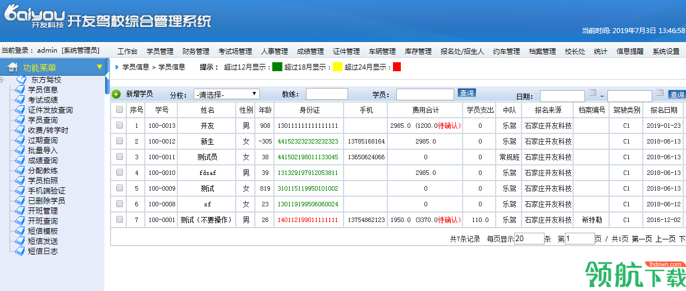The height and width of the screenshot is (291, 686).
Task: Focus the 教练 search field
Action: pyautogui.click(x=327, y=94)
